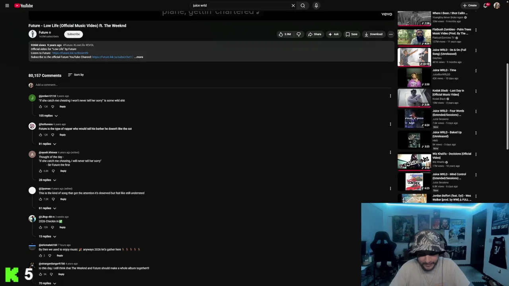
Task: Subscribe to the Future channel
Action: pos(73,34)
